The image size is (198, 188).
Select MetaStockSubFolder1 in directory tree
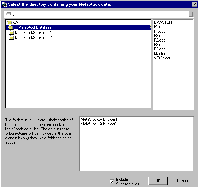coord(33,33)
